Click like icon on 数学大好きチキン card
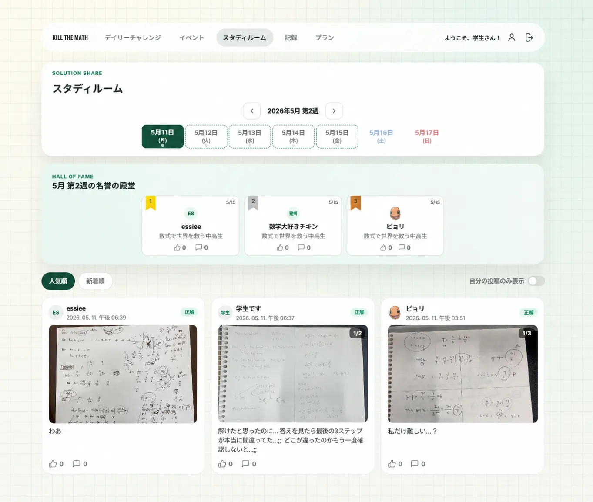Screen dimensions: 593x502 coord(280,248)
